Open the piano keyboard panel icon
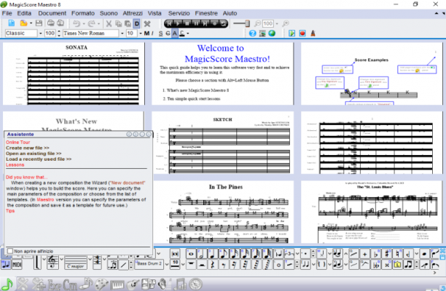This screenshot has width=446, height=291. tap(117, 284)
